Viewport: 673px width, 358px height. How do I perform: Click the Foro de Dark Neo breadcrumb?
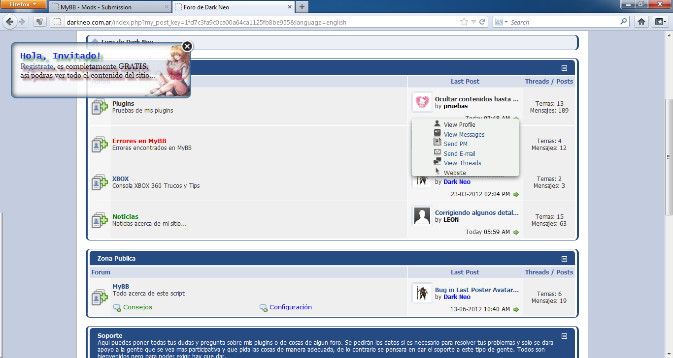click(x=127, y=42)
